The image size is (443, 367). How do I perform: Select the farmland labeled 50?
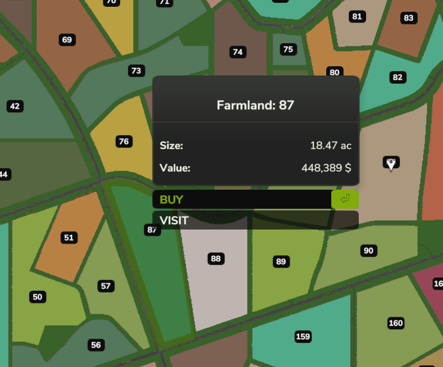point(38,297)
